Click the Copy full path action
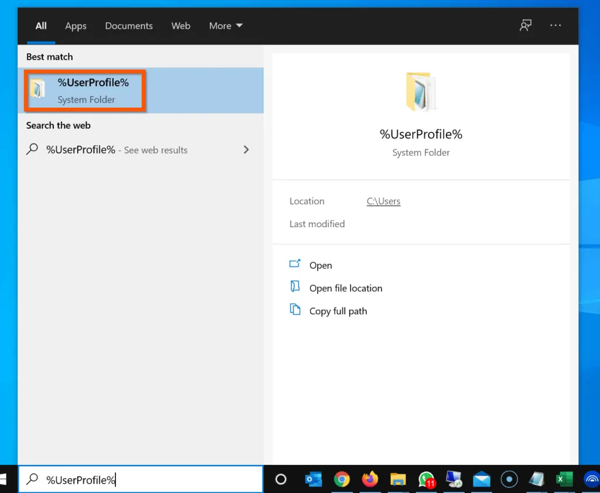Image resolution: width=600 pixels, height=493 pixels. click(338, 311)
